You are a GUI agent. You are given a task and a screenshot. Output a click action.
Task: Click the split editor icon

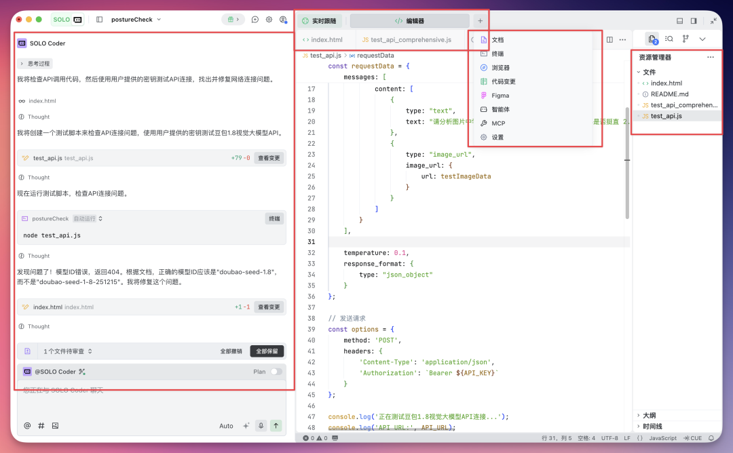609,40
